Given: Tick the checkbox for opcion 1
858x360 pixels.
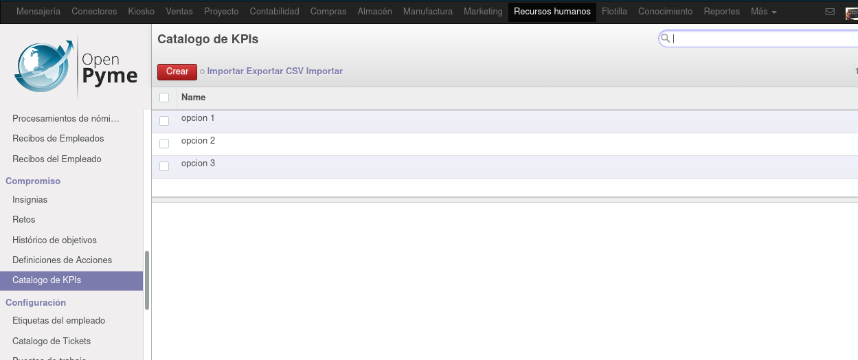Looking at the screenshot, I should click(x=164, y=121).
